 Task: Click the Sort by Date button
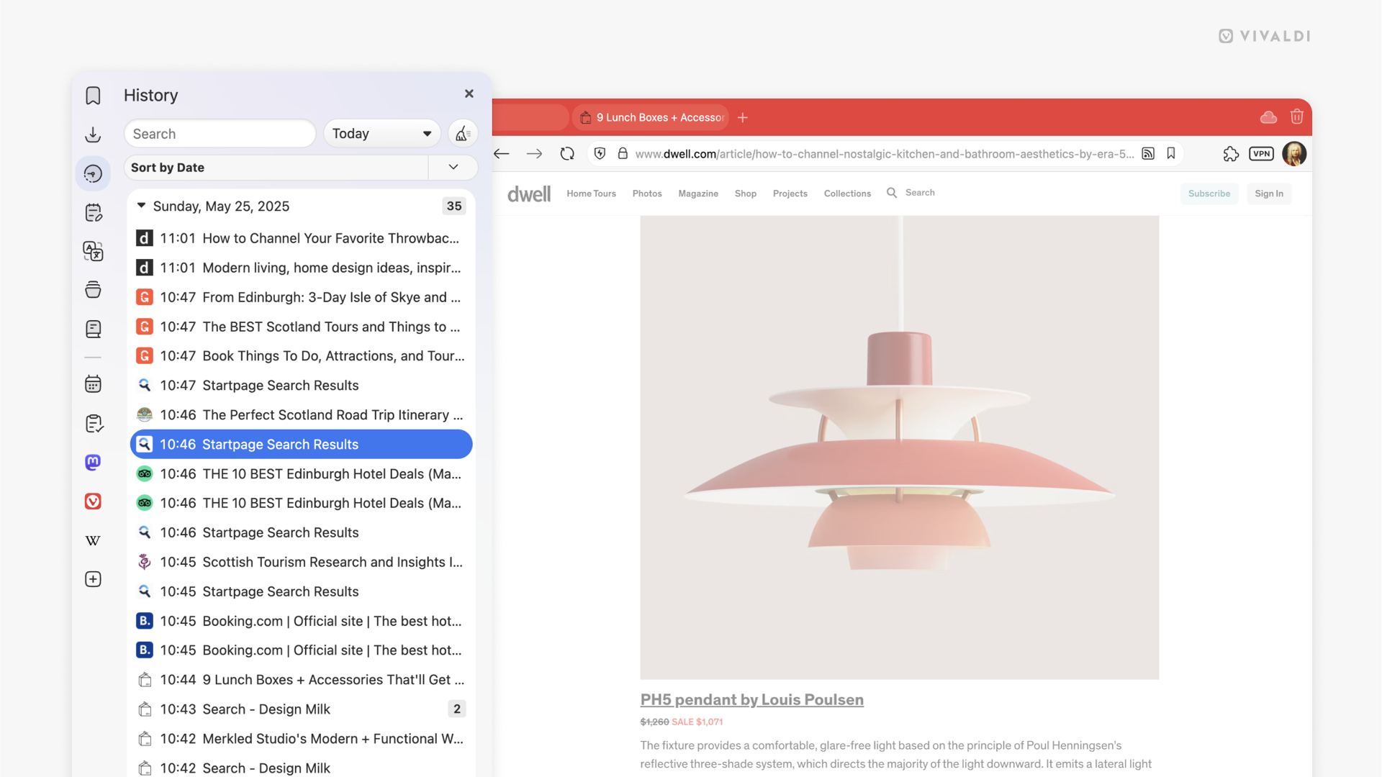point(276,167)
